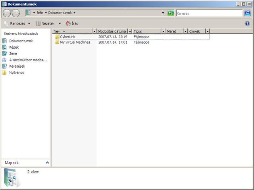Click the Kedvenc hivatkozások heading

21,34
